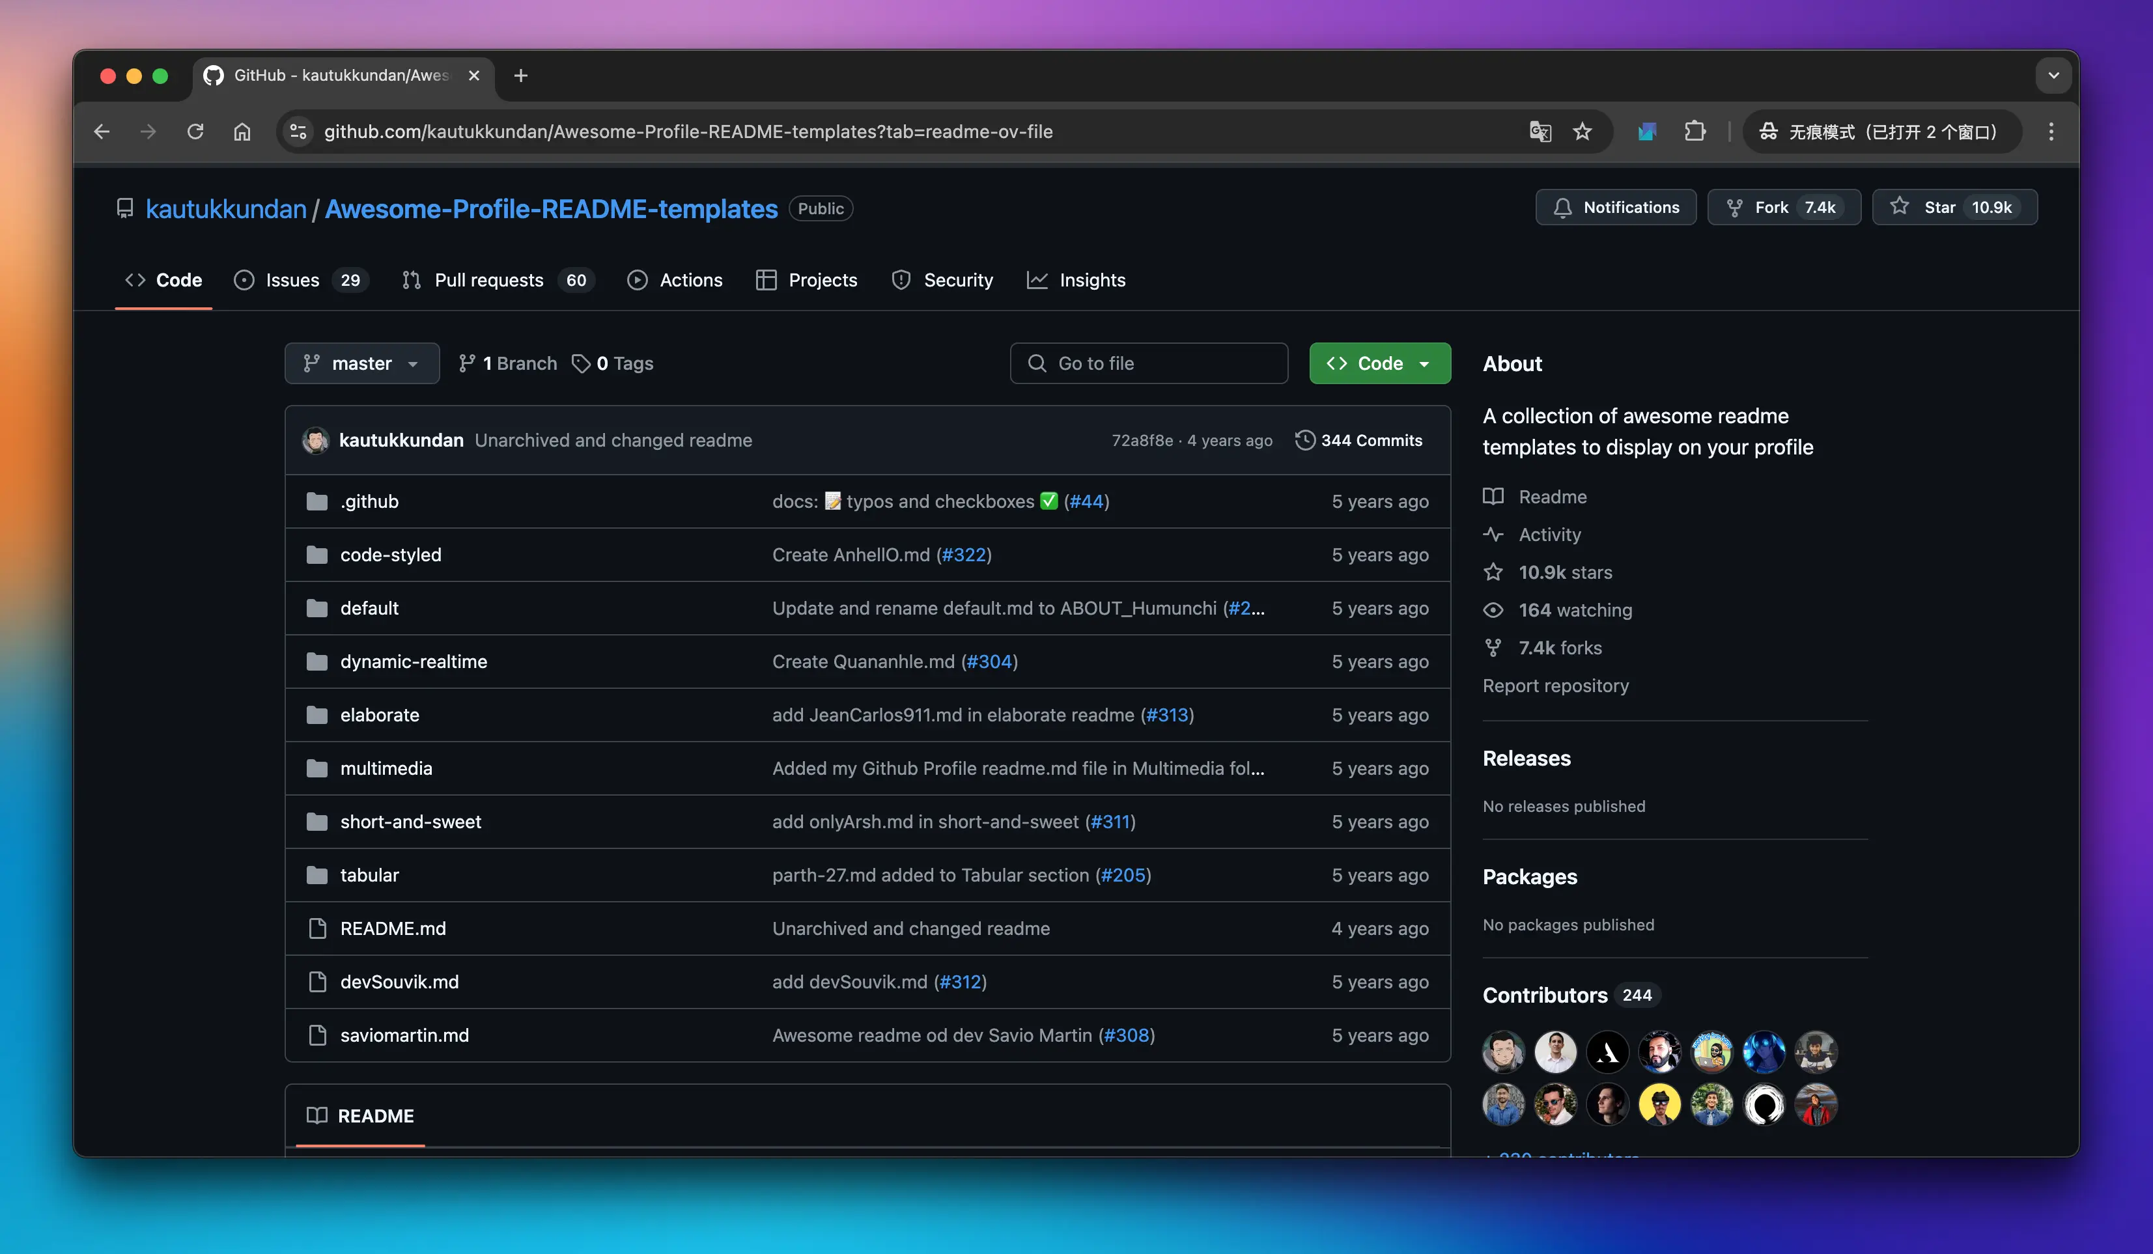
Task: Expand the tab search chevron in title bar
Action: coord(2053,75)
